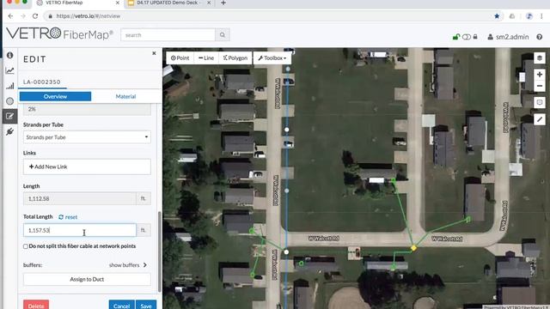Check Do not split this fiber cable

point(26,246)
